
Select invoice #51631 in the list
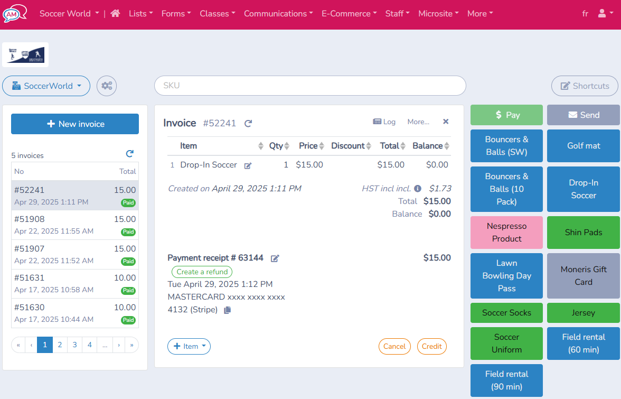coord(75,284)
